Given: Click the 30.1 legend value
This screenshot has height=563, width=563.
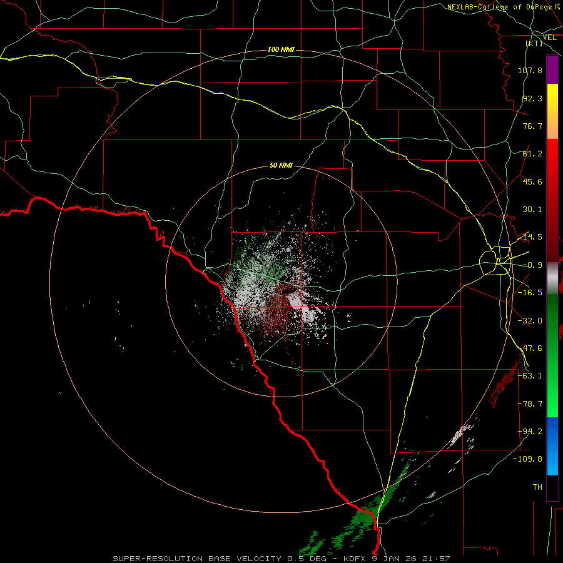Looking at the screenshot, I should [532, 210].
